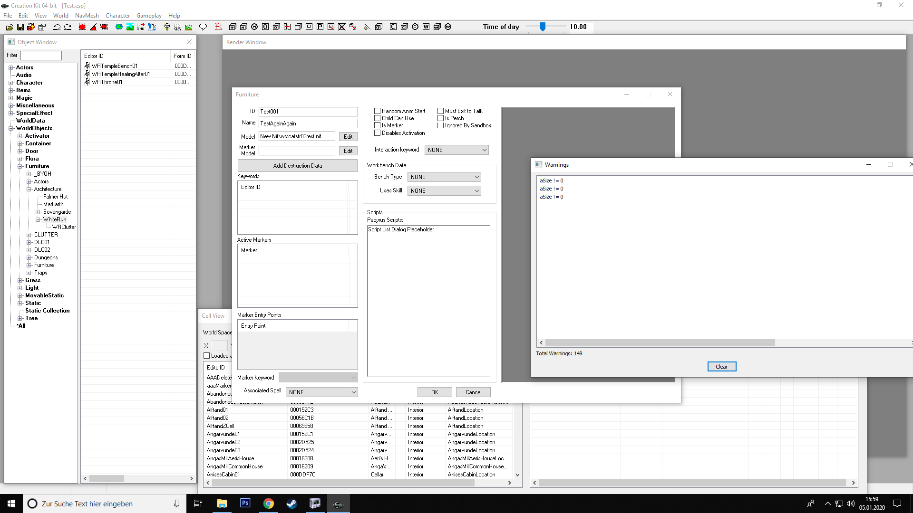This screenshot has width=913, height=513.
Task: Enable Random Anim Start checkbox
Action: point(378,111)
